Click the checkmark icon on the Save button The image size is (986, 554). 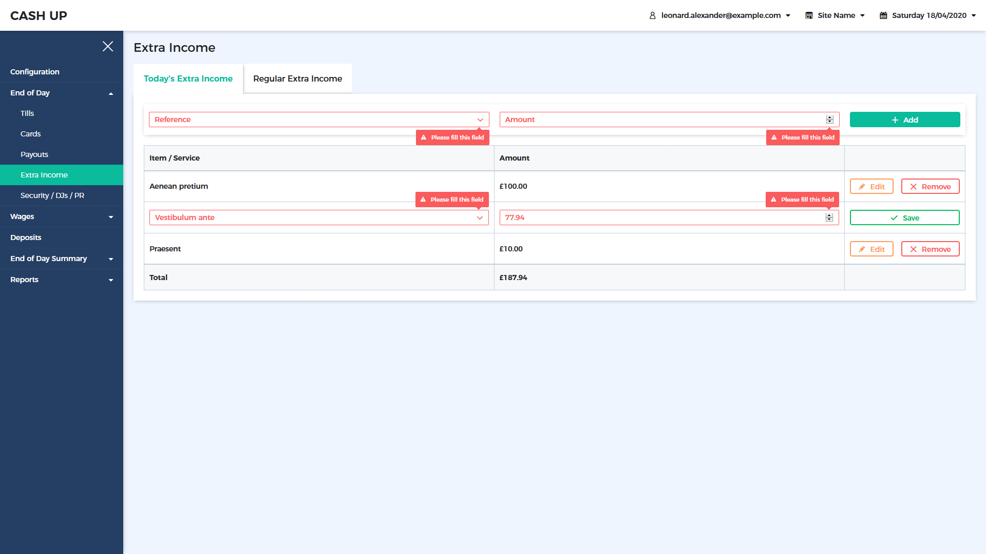(894, 218)
